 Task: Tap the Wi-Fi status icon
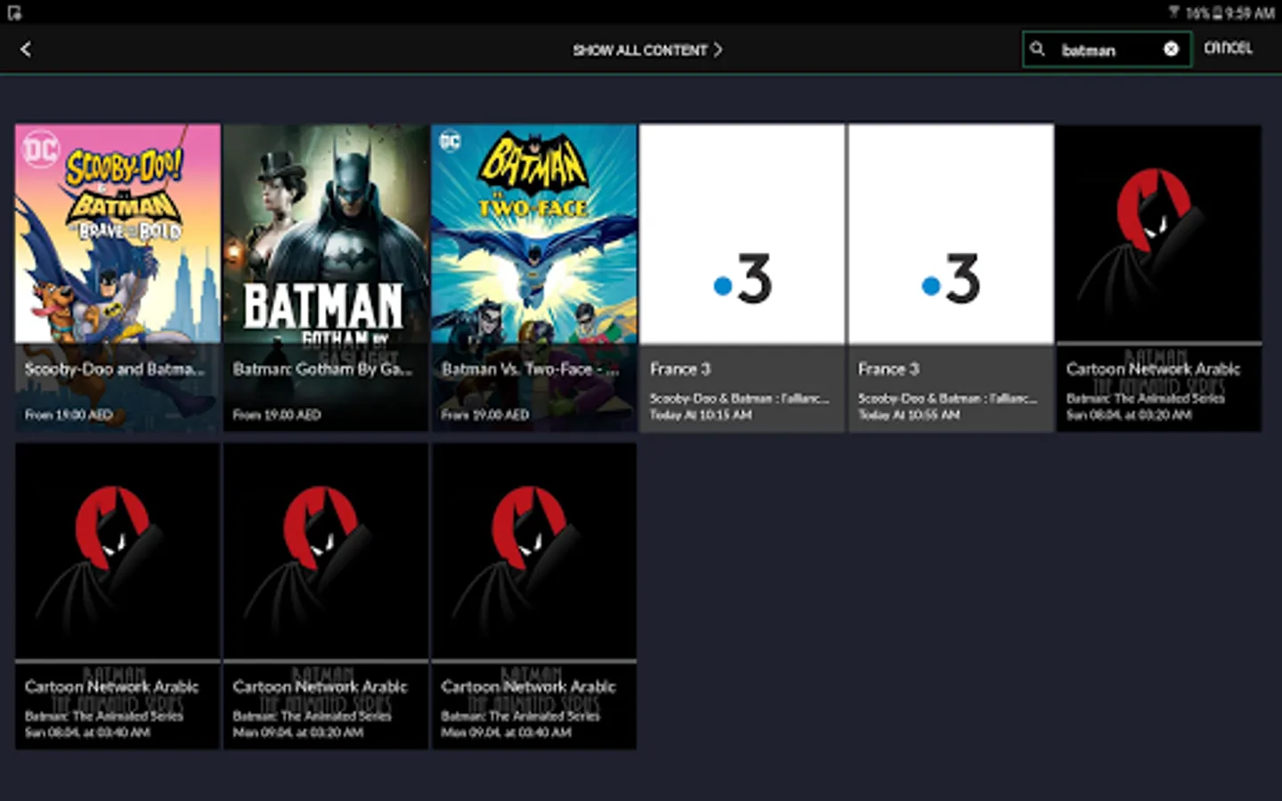1174,12
